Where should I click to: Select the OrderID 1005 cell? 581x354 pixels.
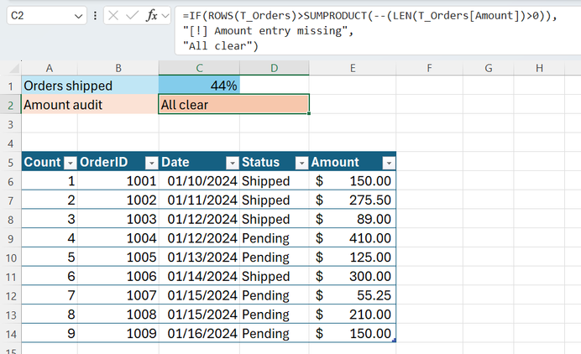118,258
